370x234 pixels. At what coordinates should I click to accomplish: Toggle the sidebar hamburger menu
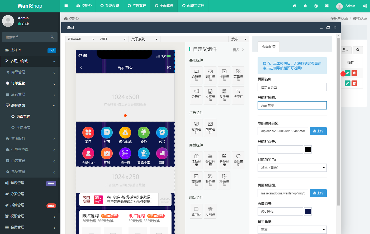click(66, 6)
